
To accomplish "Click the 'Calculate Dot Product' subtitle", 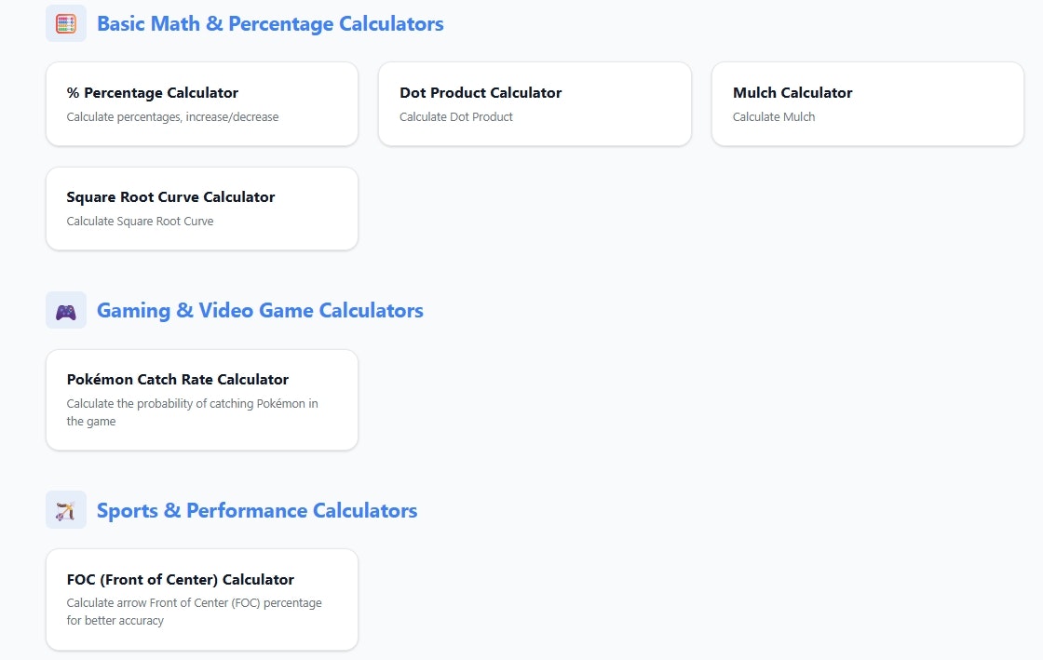I will pos(455,116).
